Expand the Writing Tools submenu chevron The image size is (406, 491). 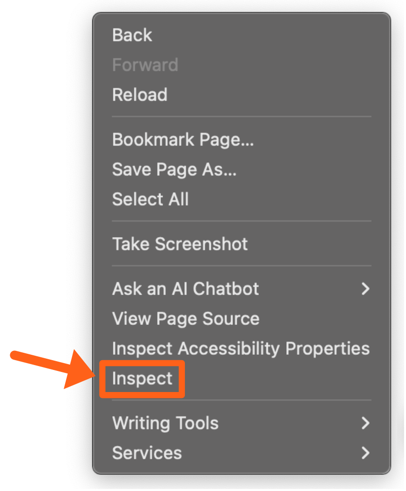365,423
